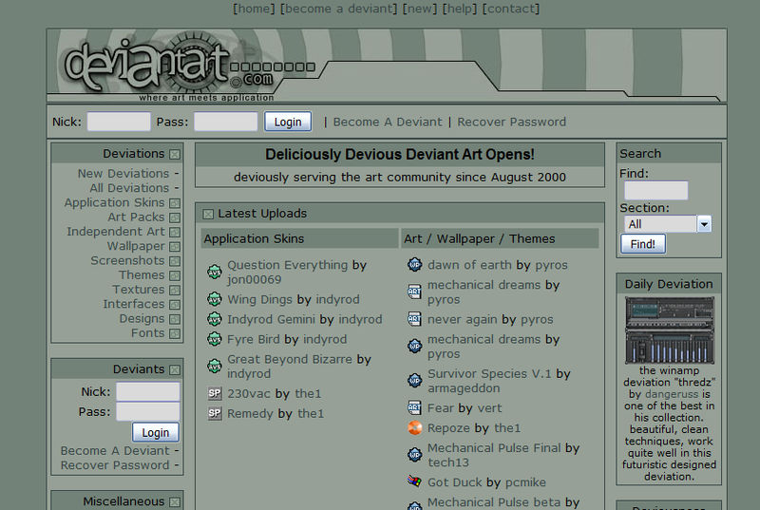Viewport: 760px width, 510px height.
Task: Open the armageddon author link
Action: 464,387
